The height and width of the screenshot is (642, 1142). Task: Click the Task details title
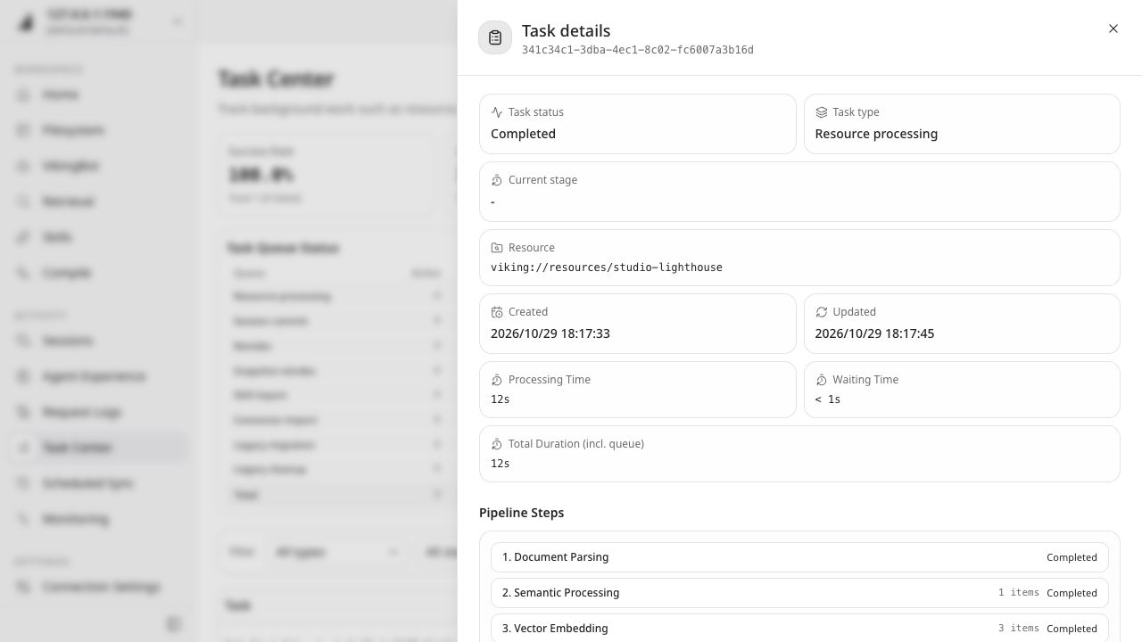click(567, 31)
